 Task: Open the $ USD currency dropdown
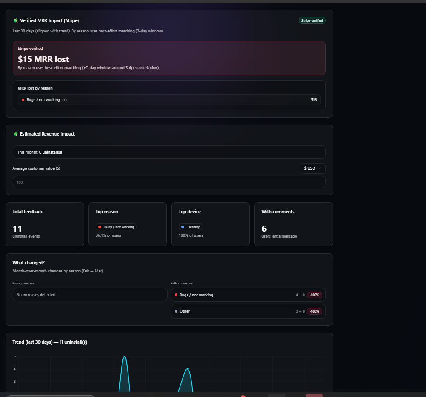click(313, 168)
